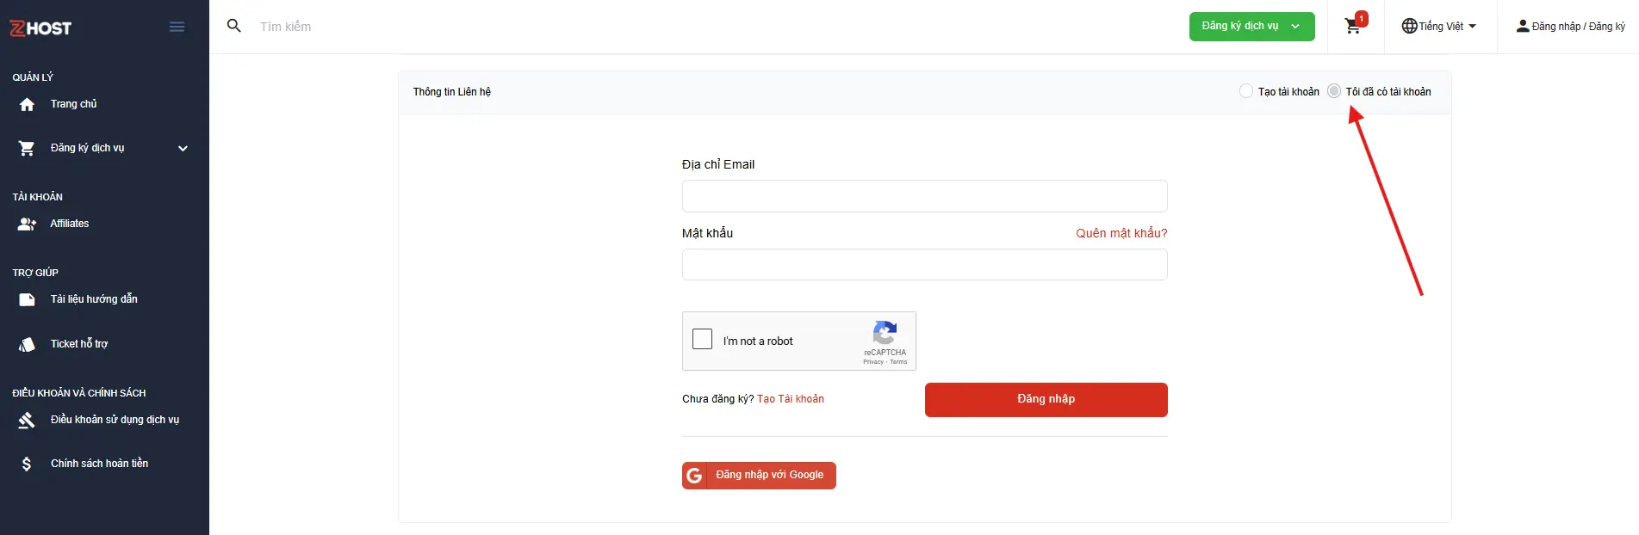This screenshot has height=535, width=1639.
Task: Check the I'm not a robot checkbox
Action: point(703,339)
